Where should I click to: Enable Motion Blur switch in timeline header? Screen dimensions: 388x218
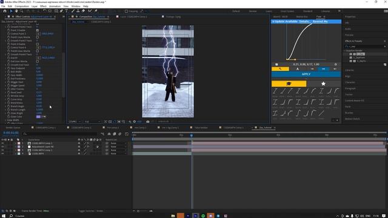click(x=119, y=134)
